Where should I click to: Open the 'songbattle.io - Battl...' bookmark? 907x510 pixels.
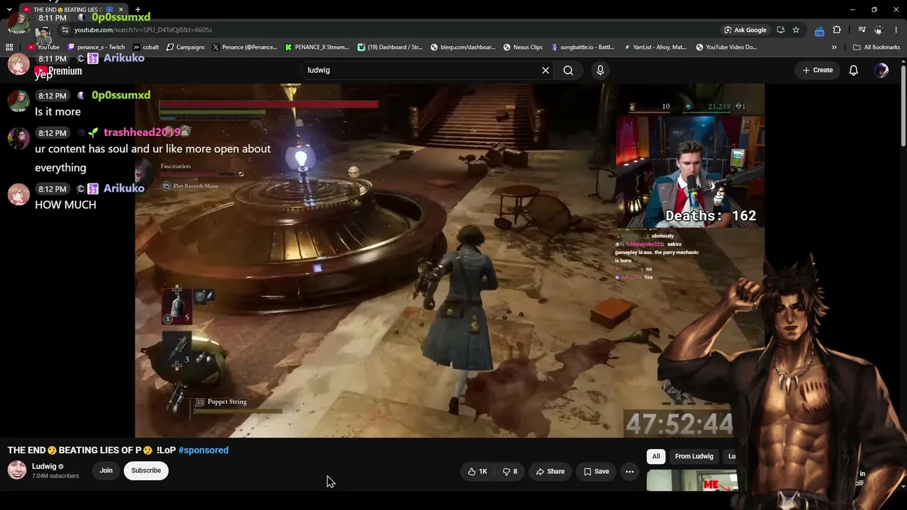582,47
